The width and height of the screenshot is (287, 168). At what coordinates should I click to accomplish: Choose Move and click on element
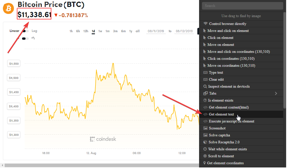pos(228,31)
